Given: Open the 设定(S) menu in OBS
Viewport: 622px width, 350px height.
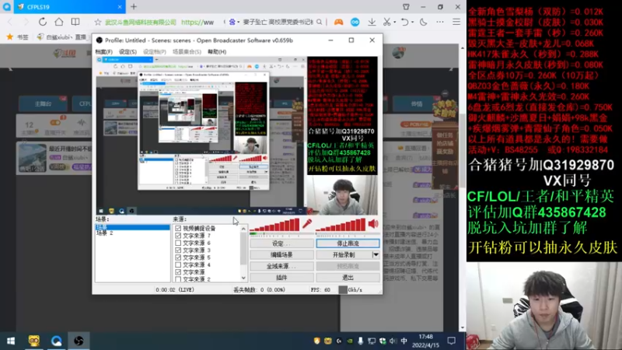Looking at the screenshot, I should click(128, 51).
